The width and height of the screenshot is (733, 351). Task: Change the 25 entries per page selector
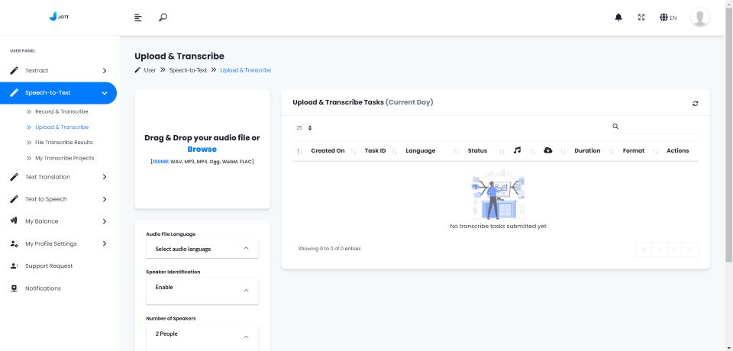(304, 127)
